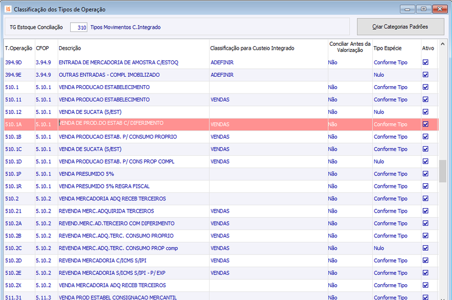
Task: Click the application icon in title bar
Action: click(x=8, y=9)
